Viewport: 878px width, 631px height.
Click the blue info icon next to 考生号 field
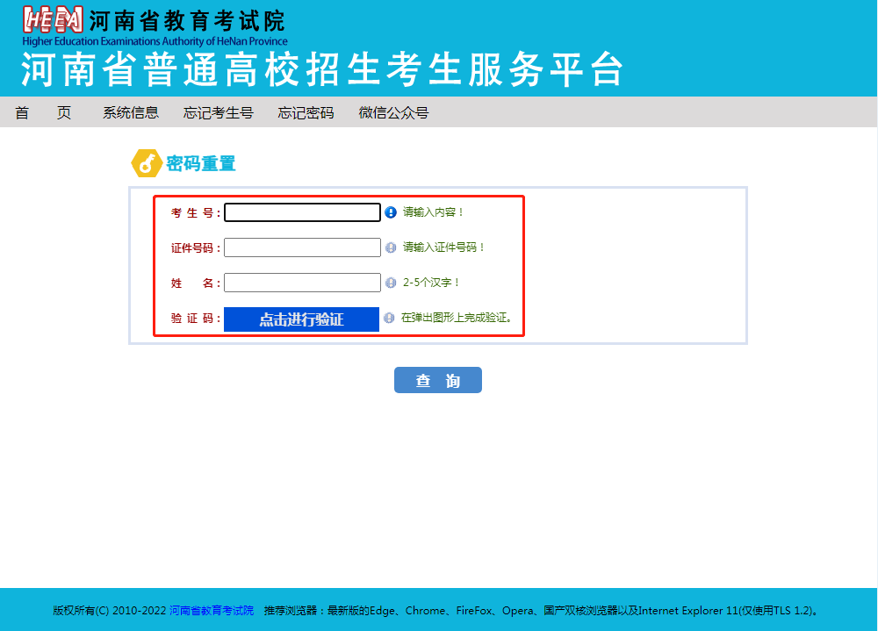391,212
